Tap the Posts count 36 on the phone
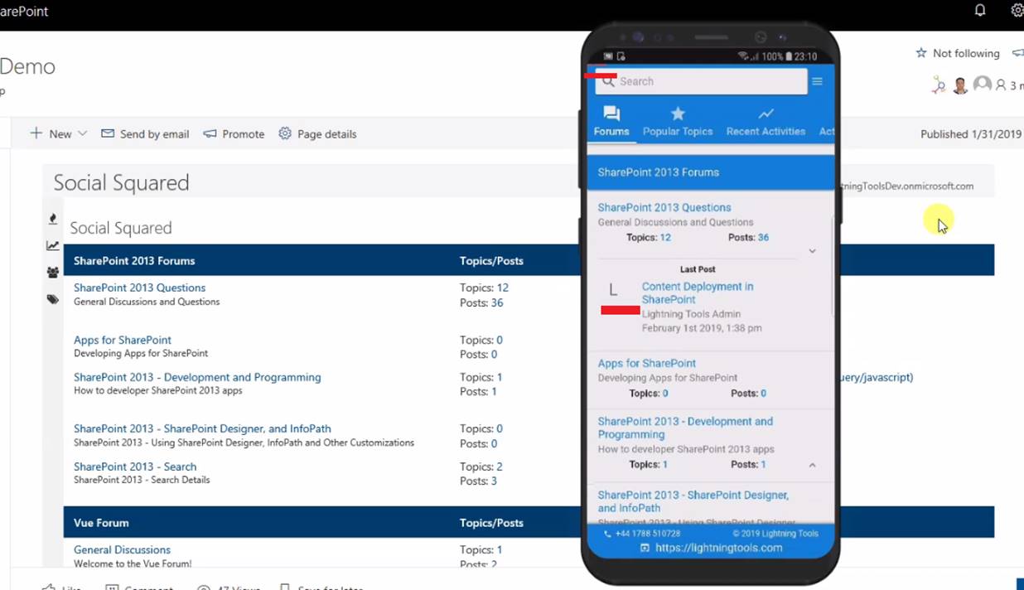Image resolution: width=1024 pixels, height=590 pixels. click(x=763, y=237)
